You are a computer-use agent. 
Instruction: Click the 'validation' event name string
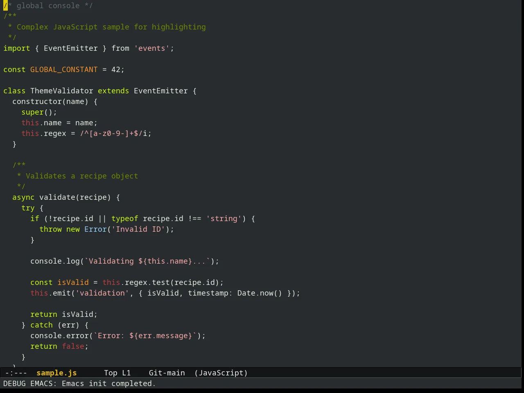point(102,293)
